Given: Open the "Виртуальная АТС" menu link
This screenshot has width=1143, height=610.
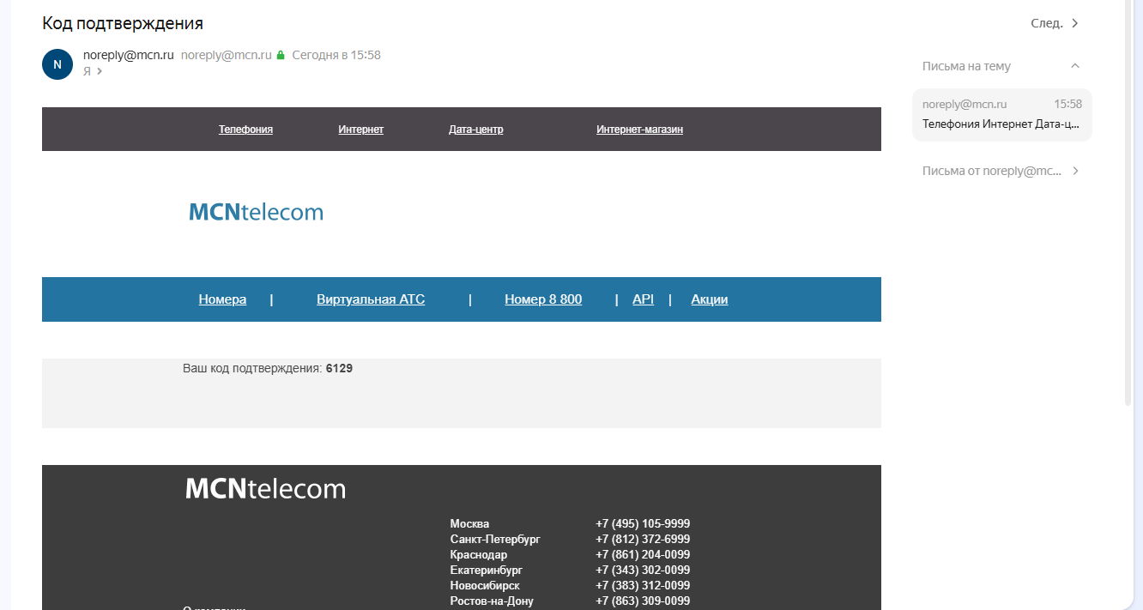Looking at the screenshot, I should coord(371,299).
